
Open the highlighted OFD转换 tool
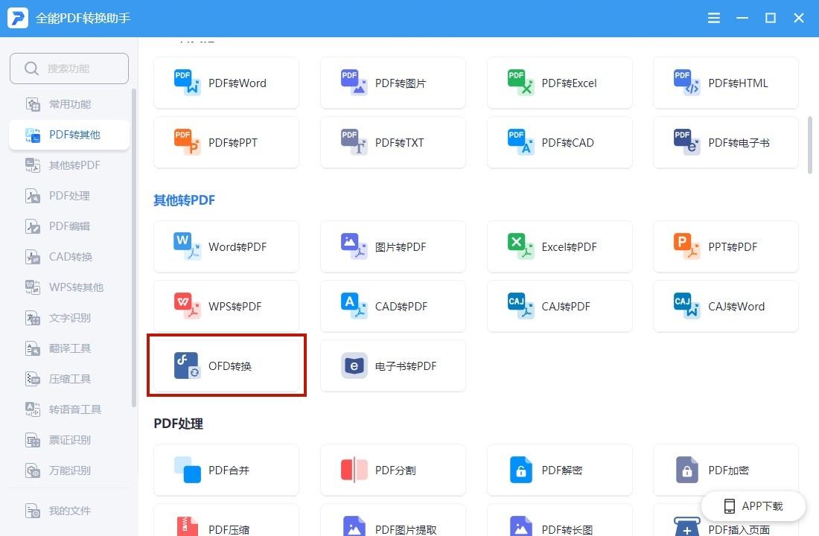226,366
